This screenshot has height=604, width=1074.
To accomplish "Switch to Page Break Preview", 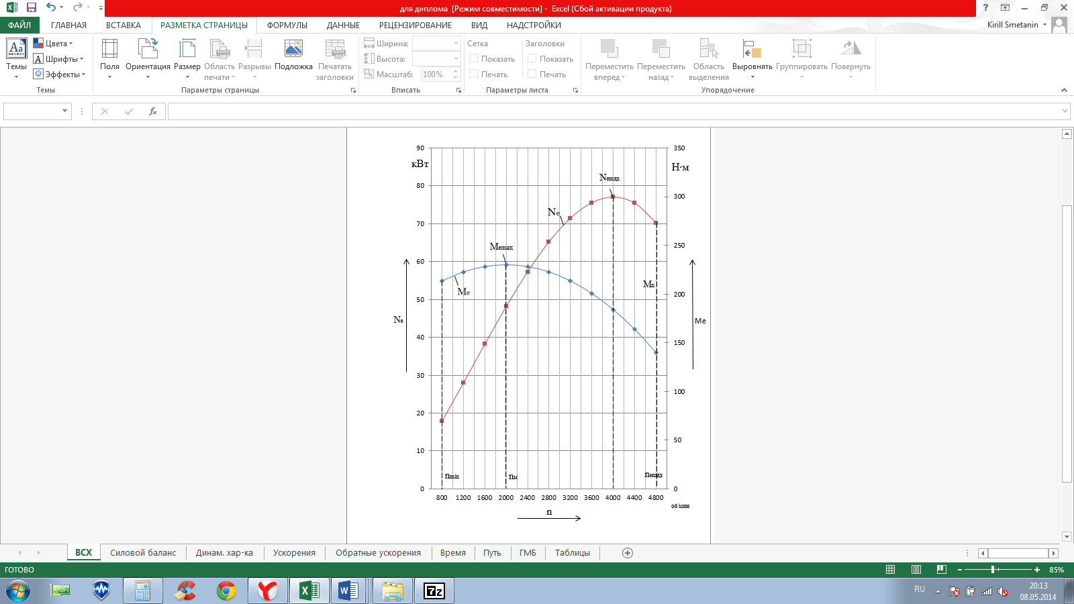I will 942,570.
